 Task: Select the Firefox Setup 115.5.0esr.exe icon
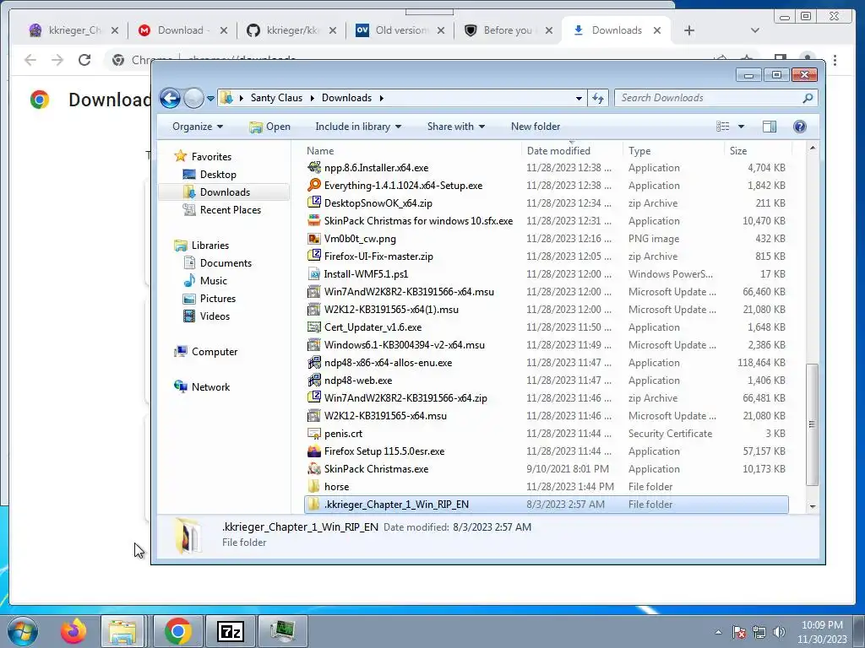click(x=314, y=451)
